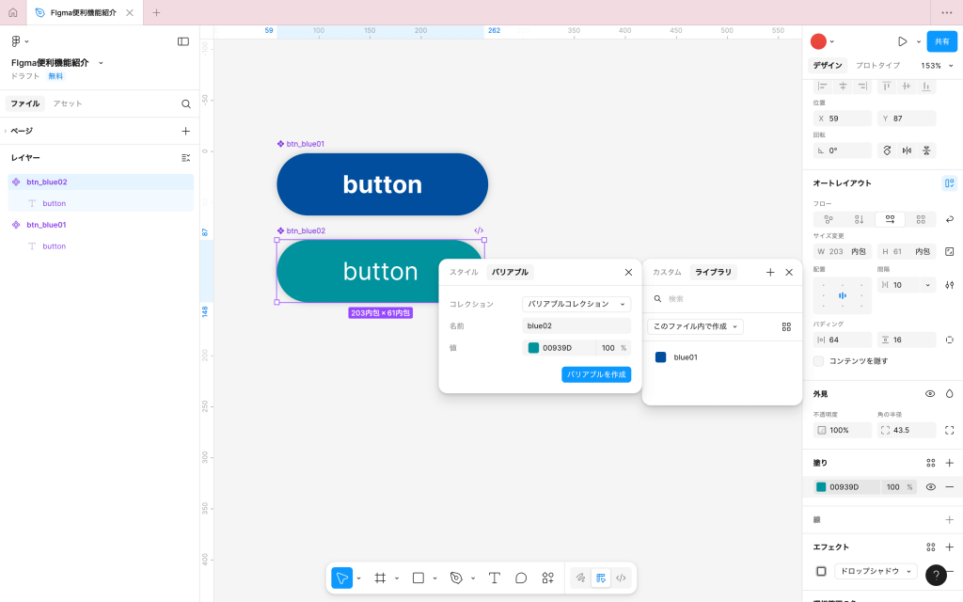Image resolution: width=963 pixels, height=602 pixels.
Task: Toggle the drop shadow effect checkbox
Action: (x=820, y=571)
